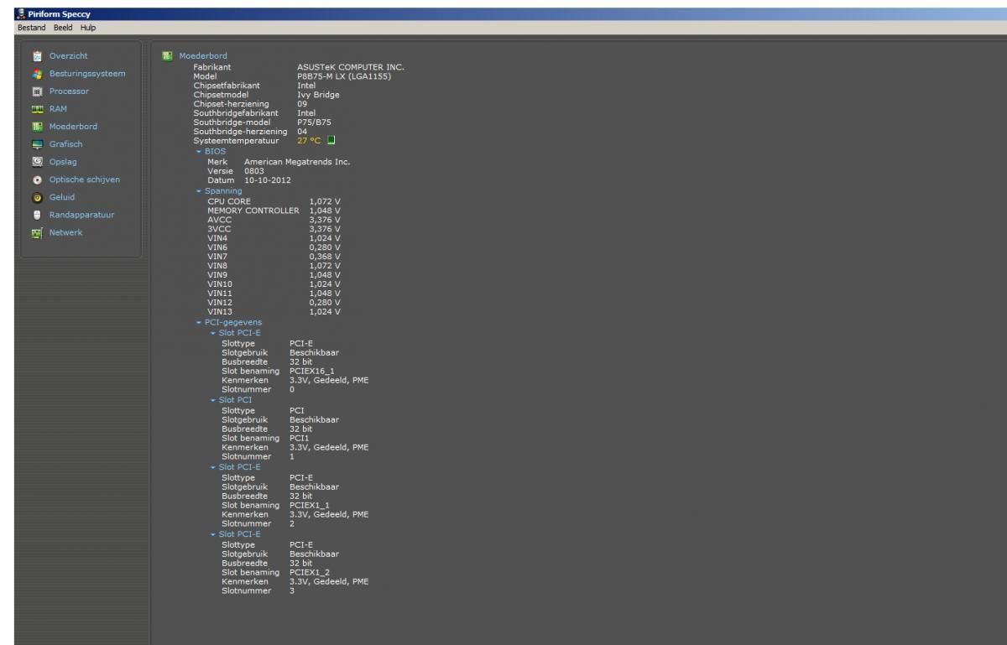Open the Hulp menu

click(x=88, y=28)
